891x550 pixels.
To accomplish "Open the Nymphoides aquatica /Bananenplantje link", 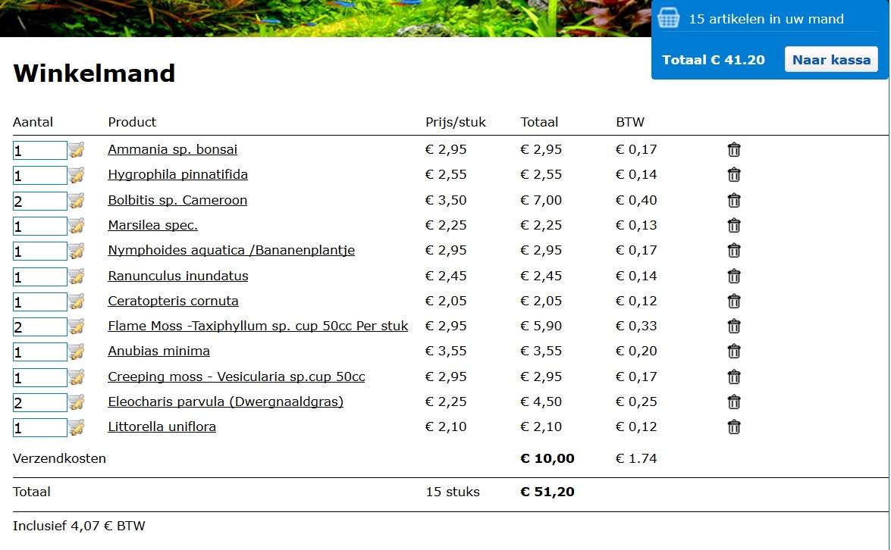I will [x=231, y=250].
